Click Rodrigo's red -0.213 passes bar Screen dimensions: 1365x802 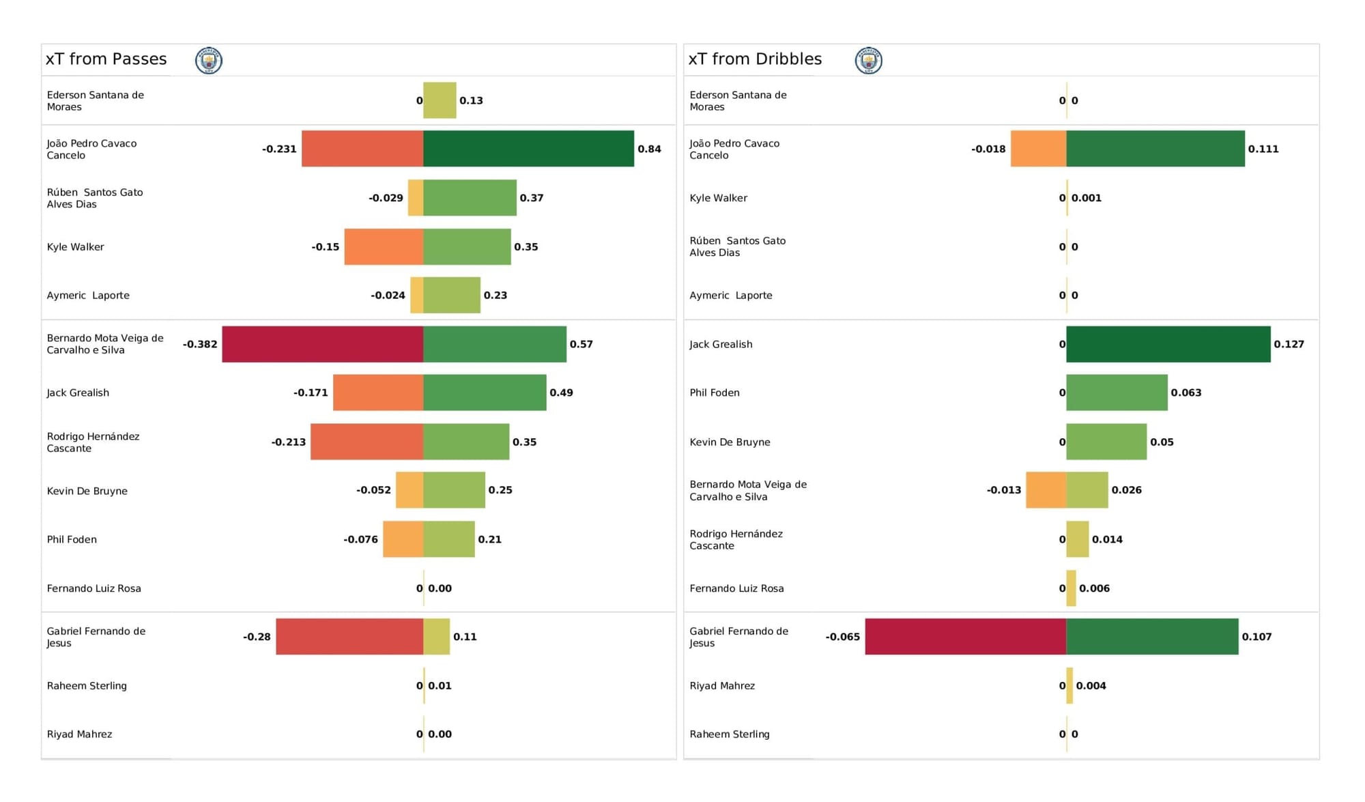coord(367,442)
